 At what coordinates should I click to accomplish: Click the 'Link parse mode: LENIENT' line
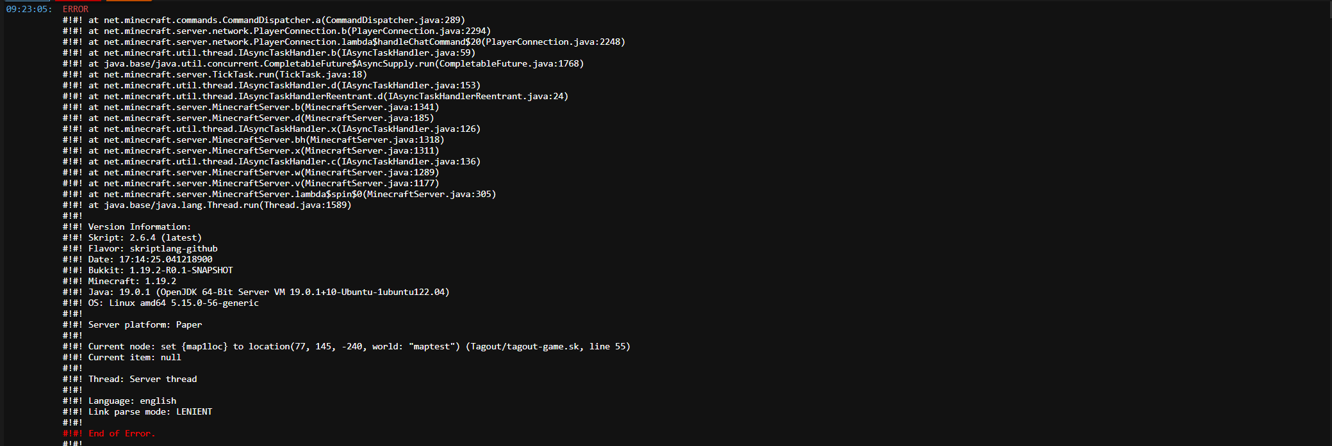[138, 411]
